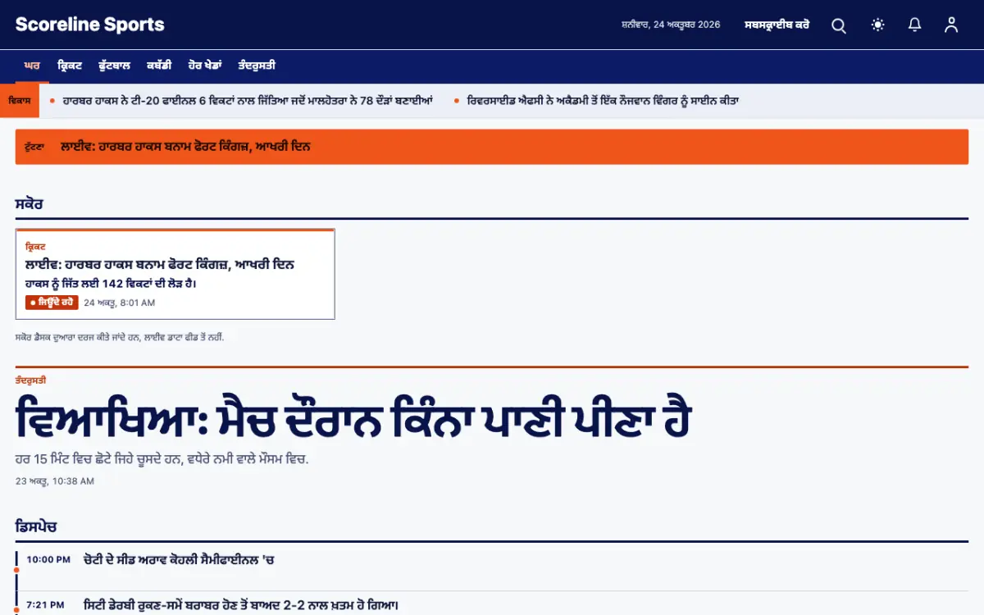Click the ਕ੍ਰਿਕਟ category label on score card
The height and width of the screenshot is (615, 984).
35,246
